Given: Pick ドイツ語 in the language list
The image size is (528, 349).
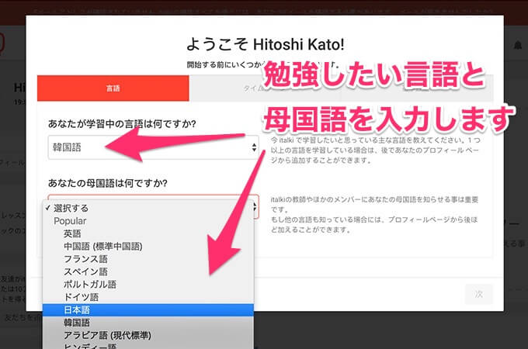Looking at the screenshot, I should 148,297.
